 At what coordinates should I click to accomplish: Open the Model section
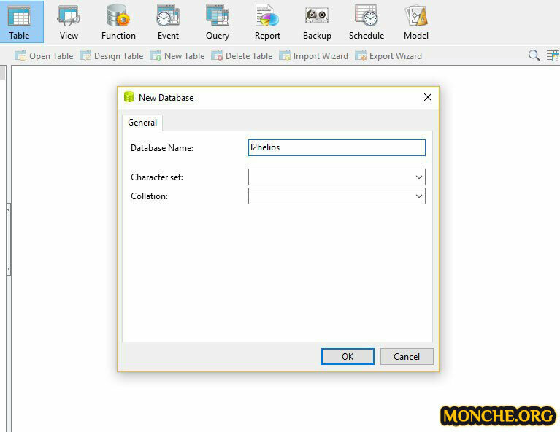416,21
